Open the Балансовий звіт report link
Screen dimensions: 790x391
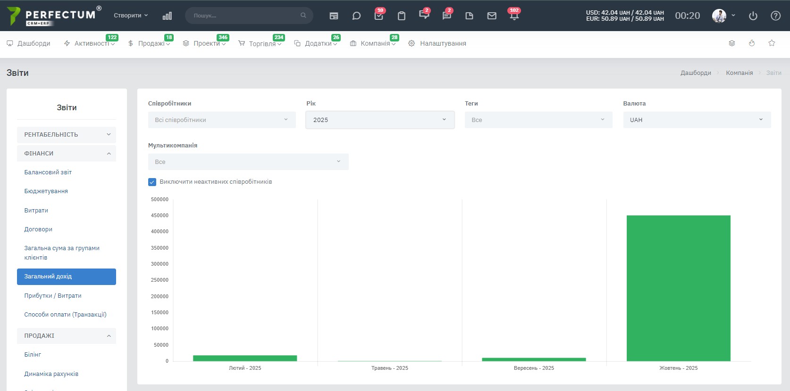48,172
